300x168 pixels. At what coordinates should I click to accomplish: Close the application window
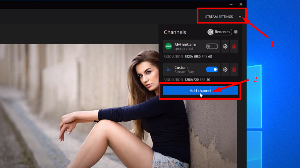click(241, 4)
